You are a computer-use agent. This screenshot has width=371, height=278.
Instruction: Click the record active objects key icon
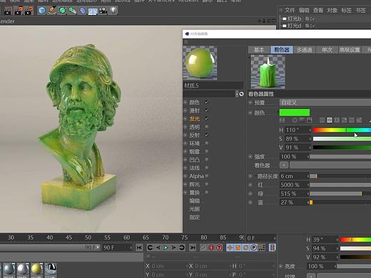tap(203, 247)
